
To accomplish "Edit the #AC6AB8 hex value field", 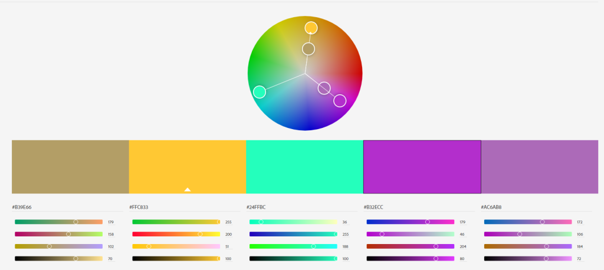I will coord(491,208).
